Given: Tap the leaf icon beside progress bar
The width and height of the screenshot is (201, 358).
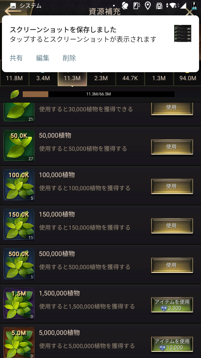Looking at the screenshot, I should [15, 94].
